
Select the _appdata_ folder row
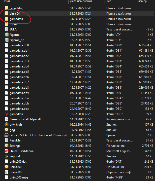16,8
